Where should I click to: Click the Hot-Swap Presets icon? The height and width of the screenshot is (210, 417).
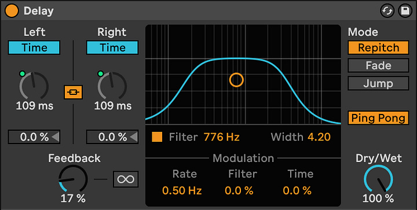tap(387, 11)
